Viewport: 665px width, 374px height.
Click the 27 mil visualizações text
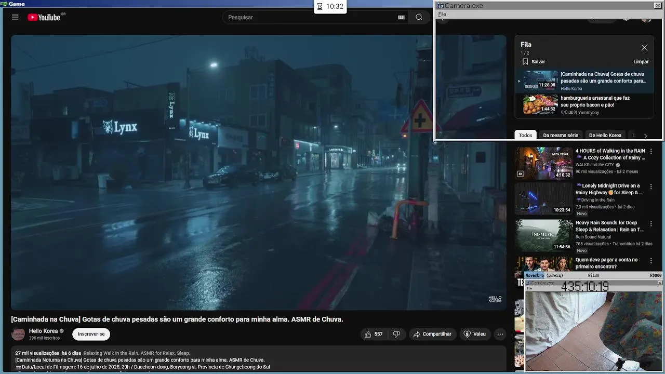coord(37,353)
